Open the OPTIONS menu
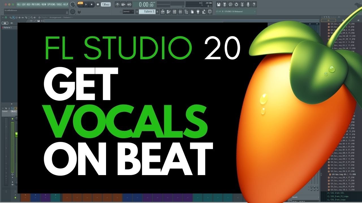362x203 pixels. pos(51,5)
